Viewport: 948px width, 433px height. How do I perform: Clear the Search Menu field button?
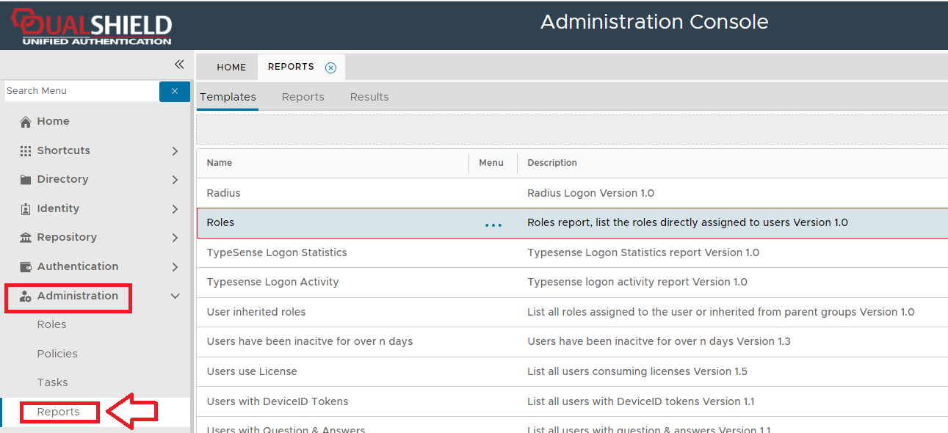175,91
